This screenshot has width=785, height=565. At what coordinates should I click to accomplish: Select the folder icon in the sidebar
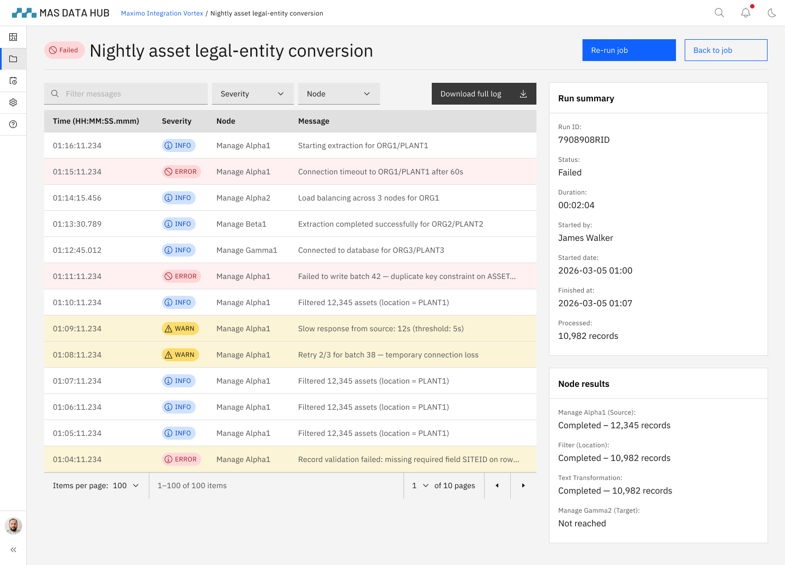pyautogui.click(x=13, y=59)
